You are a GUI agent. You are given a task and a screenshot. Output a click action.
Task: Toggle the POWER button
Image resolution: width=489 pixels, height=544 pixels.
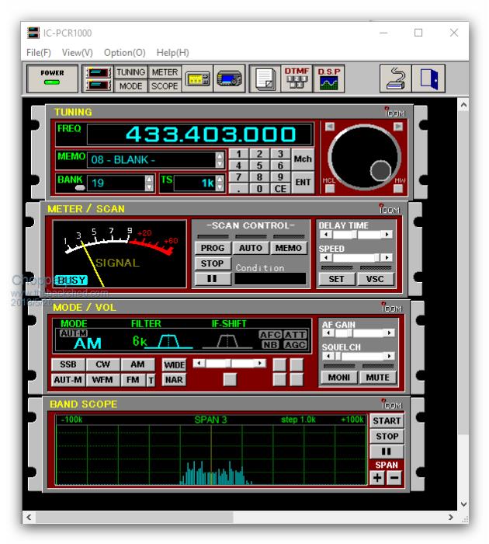[x=52, y=78]
